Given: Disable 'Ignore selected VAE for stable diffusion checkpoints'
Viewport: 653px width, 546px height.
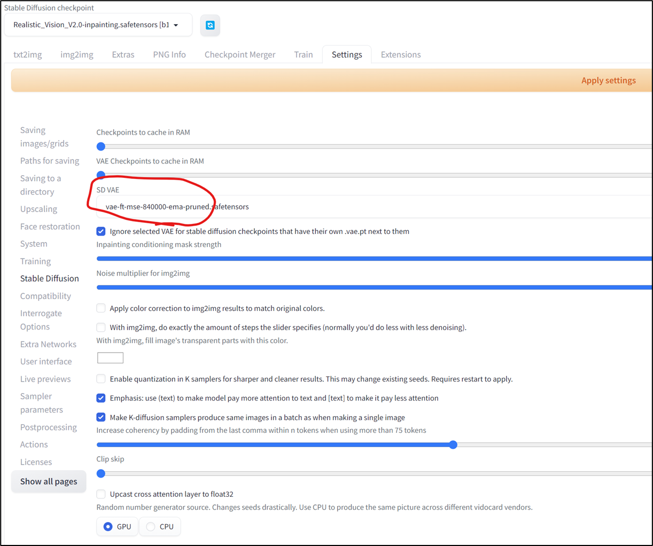Looking at the screenshot, I should click(100, 231).
